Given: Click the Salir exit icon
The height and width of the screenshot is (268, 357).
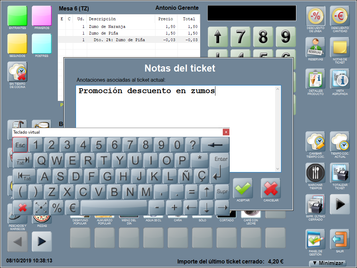Looking at the screenshot, I should click(x=340, y=239).
